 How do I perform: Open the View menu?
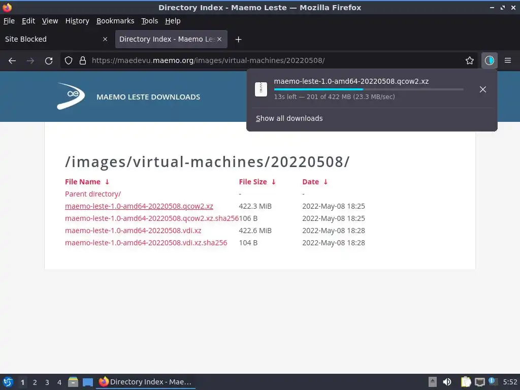pyautogui.click(x=50, y=21)
